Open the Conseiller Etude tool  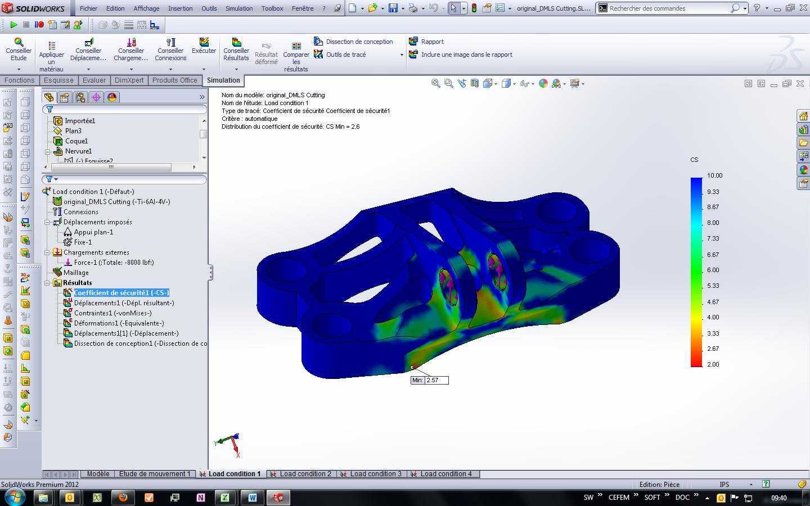19,49
